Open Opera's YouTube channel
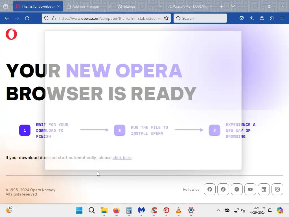 click(x=250, y=189)
